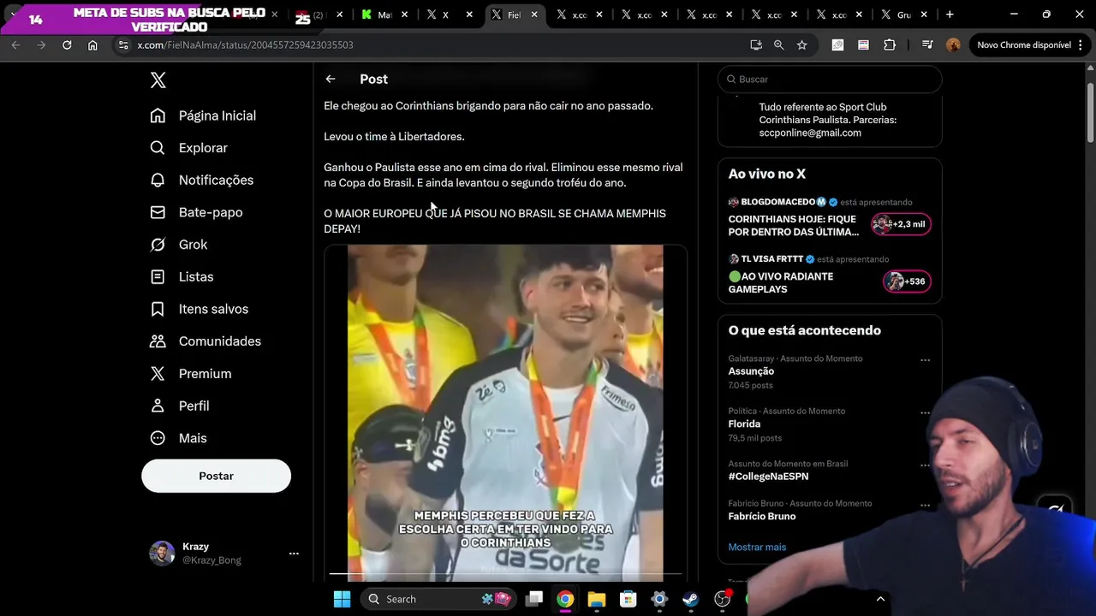
Task: Open the Mais menu in sidebar
Action: [x=178, y=438]
